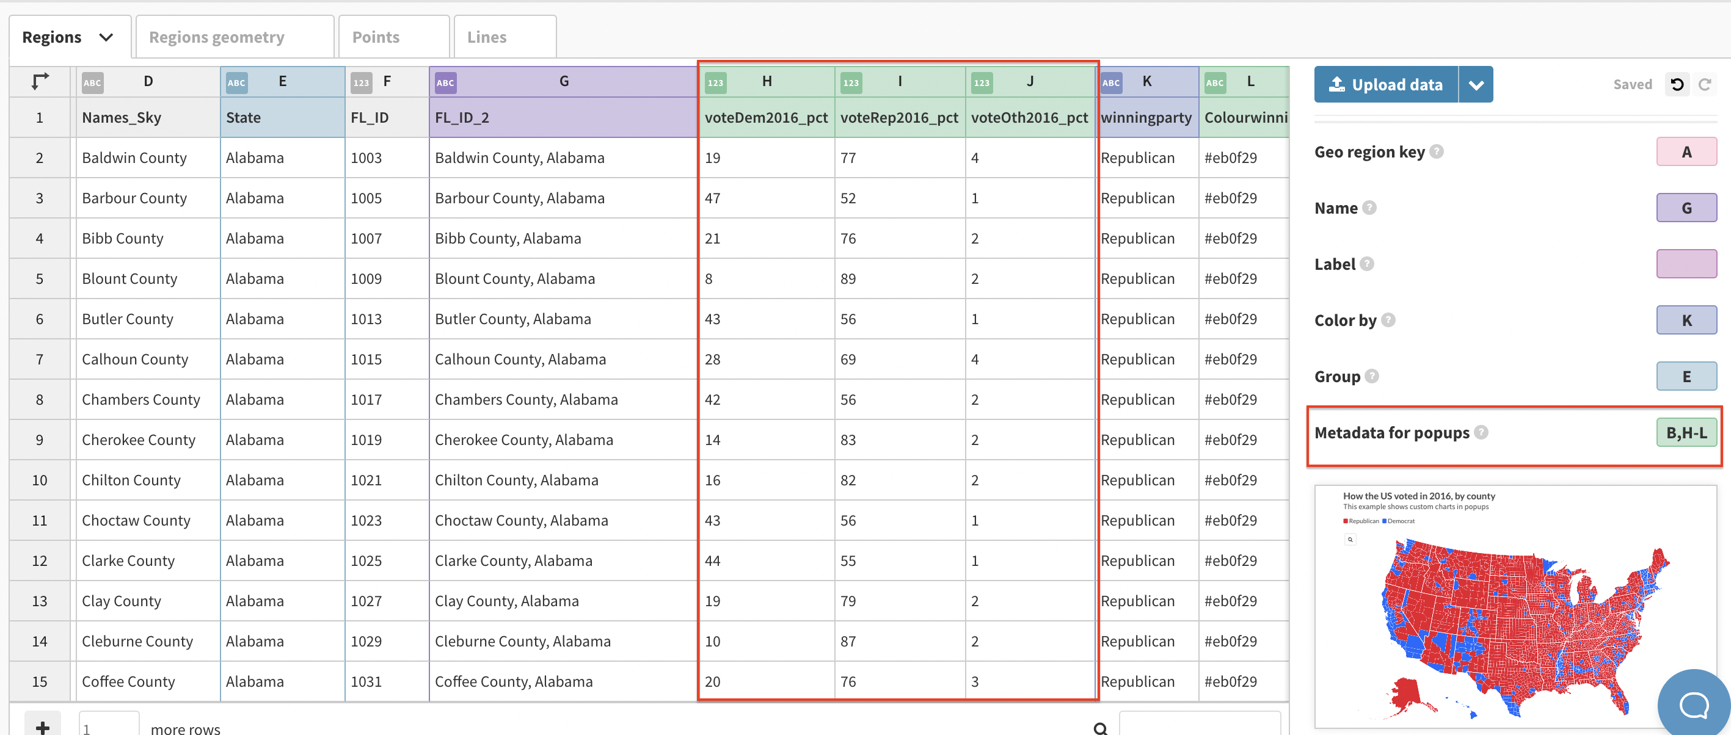Viewport: 1731px width, 735px height.
Task: Select row number 9
Action: point(40,440)
